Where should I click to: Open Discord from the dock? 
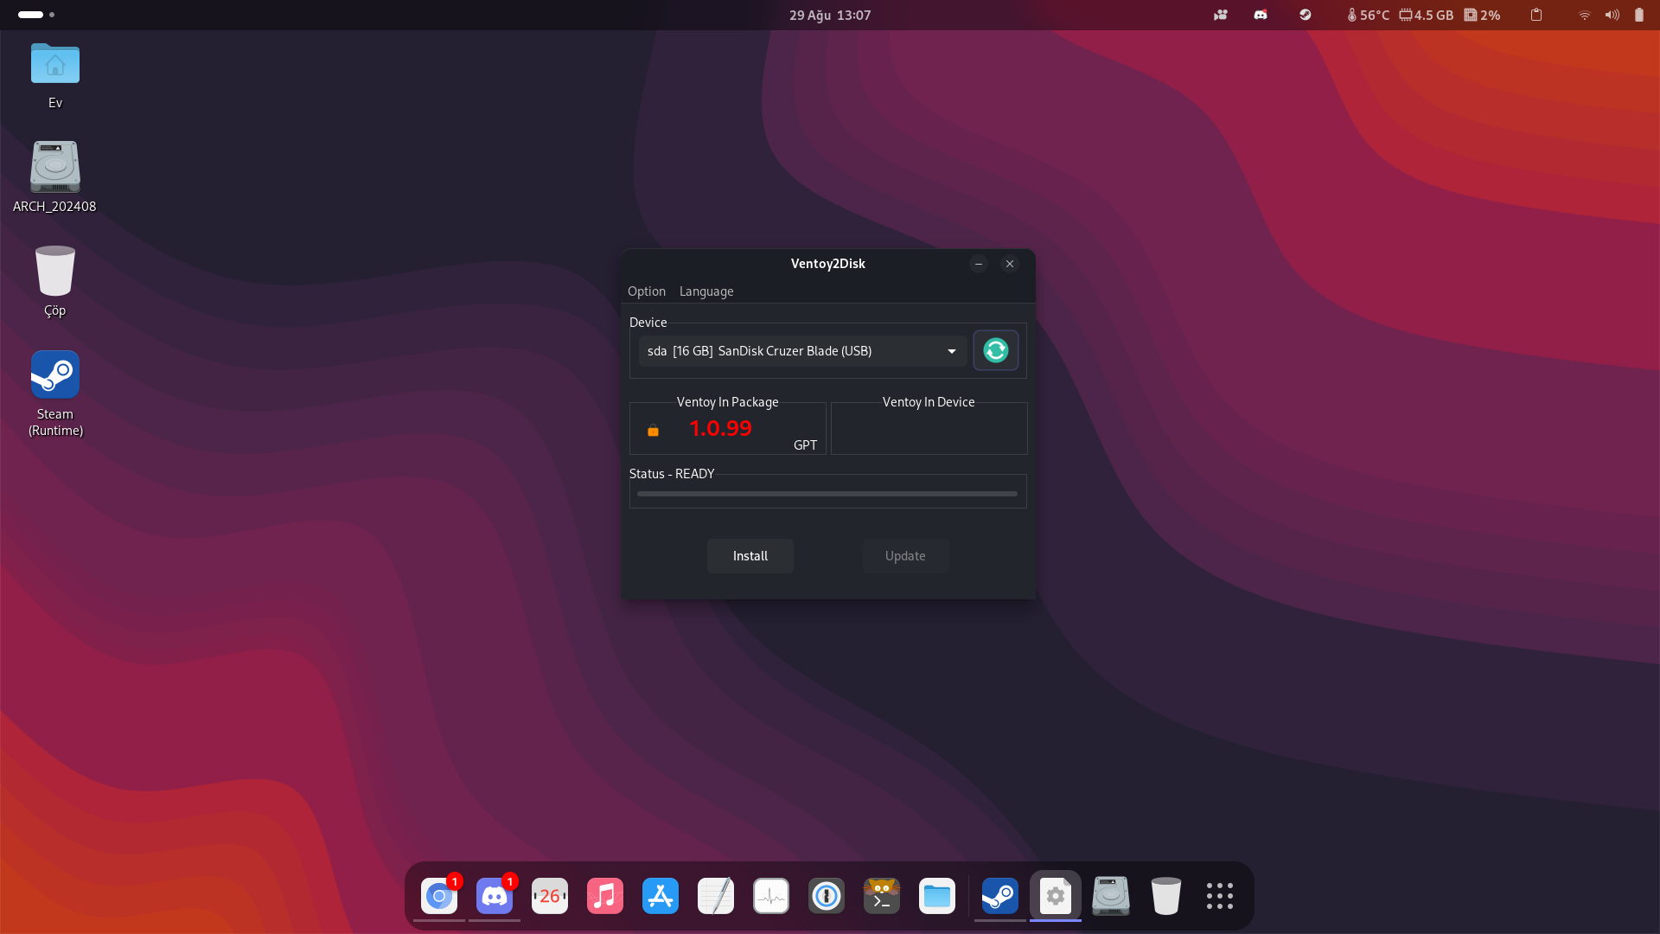pos(495,896)
